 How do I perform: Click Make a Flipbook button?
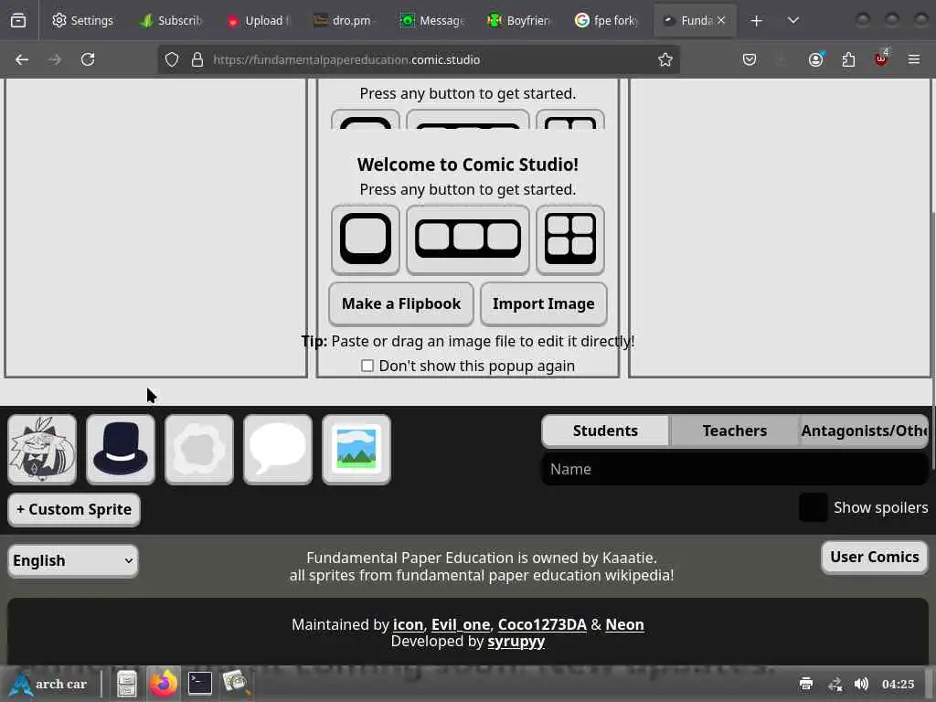pyautogui.click(x=401, y=303)
